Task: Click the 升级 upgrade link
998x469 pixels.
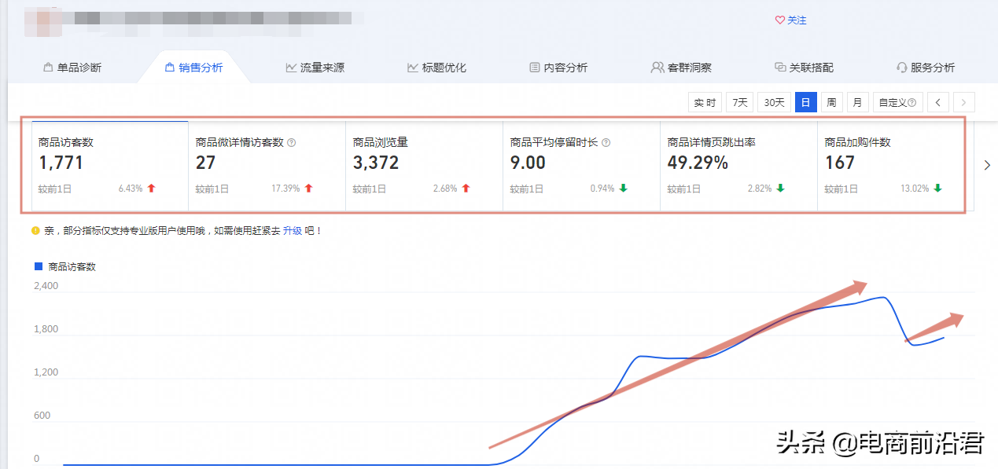Action: point(293,231)
